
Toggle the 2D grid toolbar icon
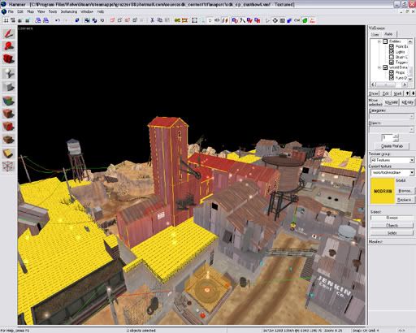[x=6, y=20]
